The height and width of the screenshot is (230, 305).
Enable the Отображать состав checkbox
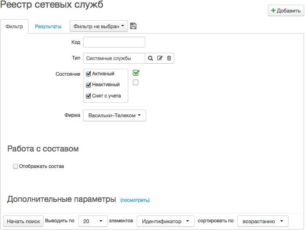coord(15,166)
